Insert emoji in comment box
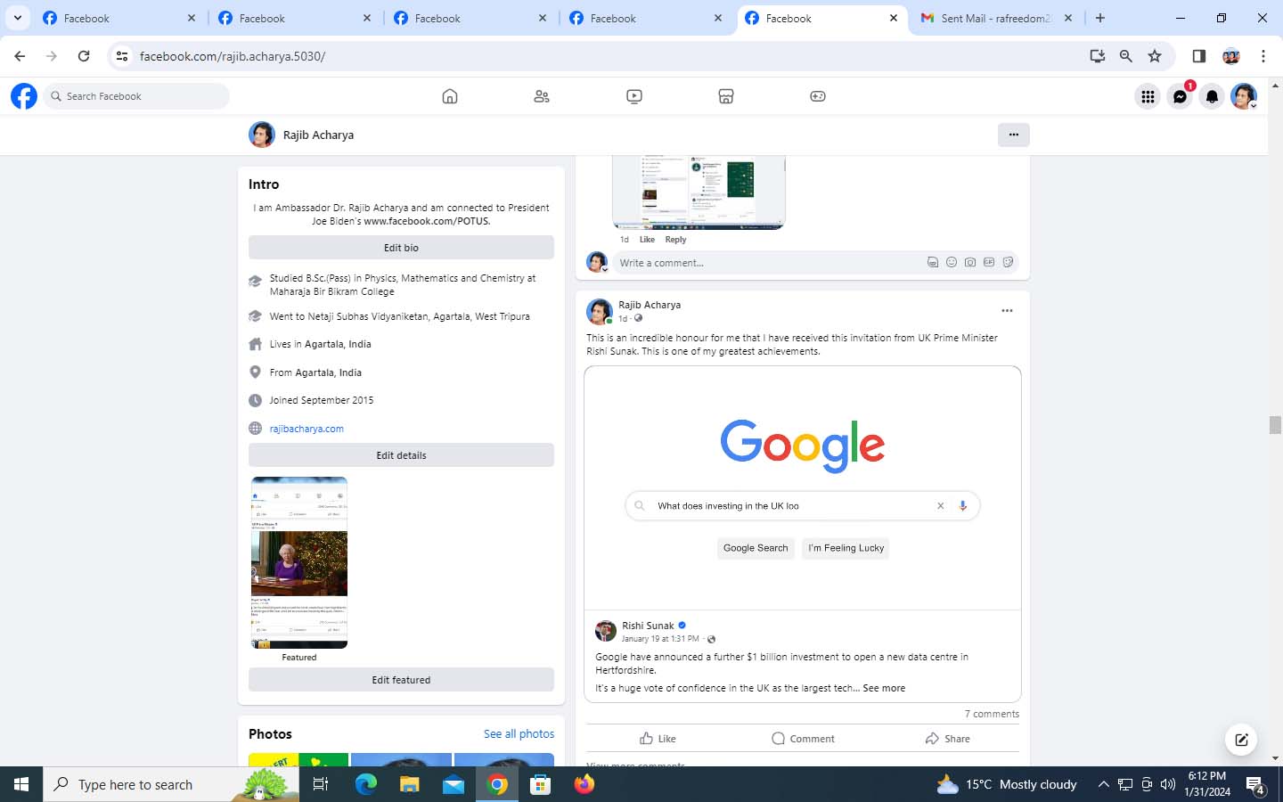The height and width of the screenshot is (802, 1283). tap(952, 263)
